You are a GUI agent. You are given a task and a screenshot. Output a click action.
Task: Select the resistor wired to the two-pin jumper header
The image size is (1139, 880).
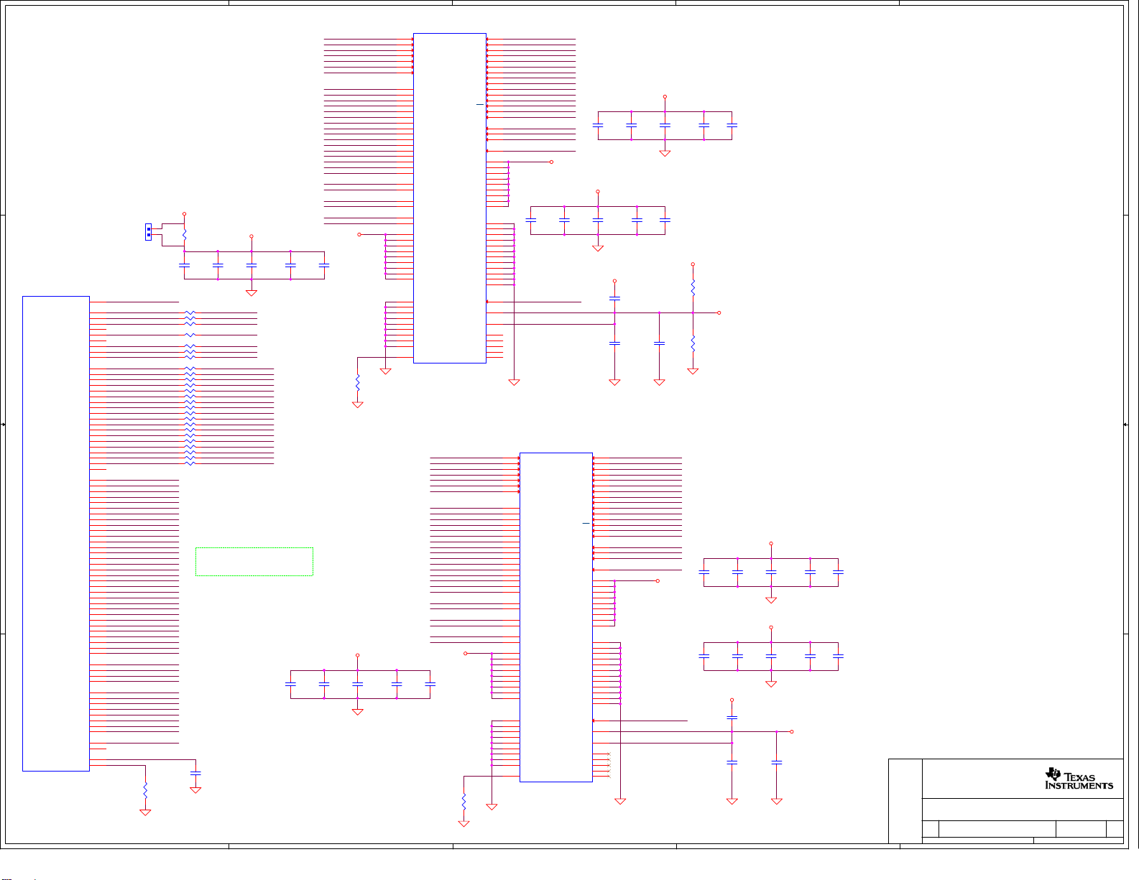[x=185, y=234]
